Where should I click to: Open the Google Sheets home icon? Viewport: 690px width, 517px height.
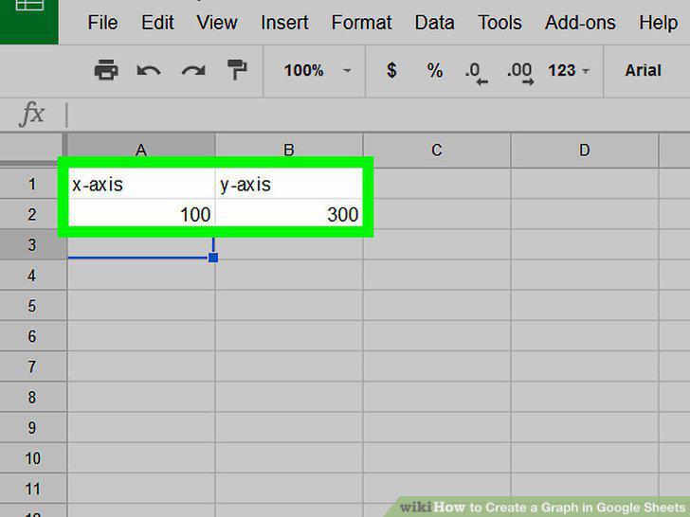(29, 22)
